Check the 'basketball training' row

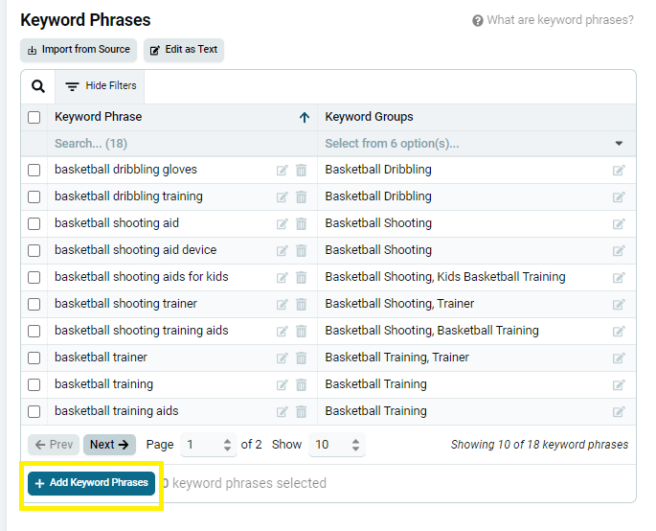pyautogui.click(x=34, y=384)
